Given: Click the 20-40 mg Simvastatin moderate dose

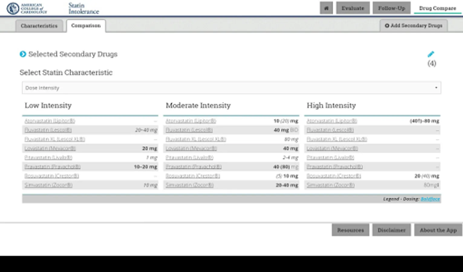Looking at the screenshot, I should click(x=287, y=185).
